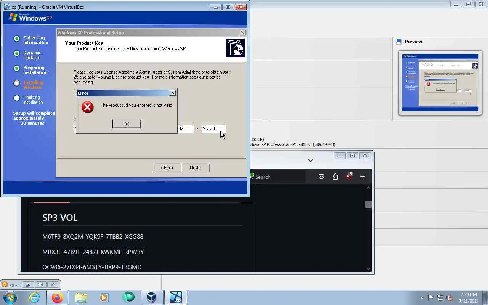Click the gear icon of minimized xp window
The width and height of the screenshot is (488, 305).
point(5,285)
